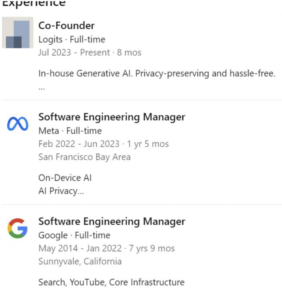This screenshot has width=282, height=293.
Task: Click the Google G logo icon
Action: pos(17,228)
